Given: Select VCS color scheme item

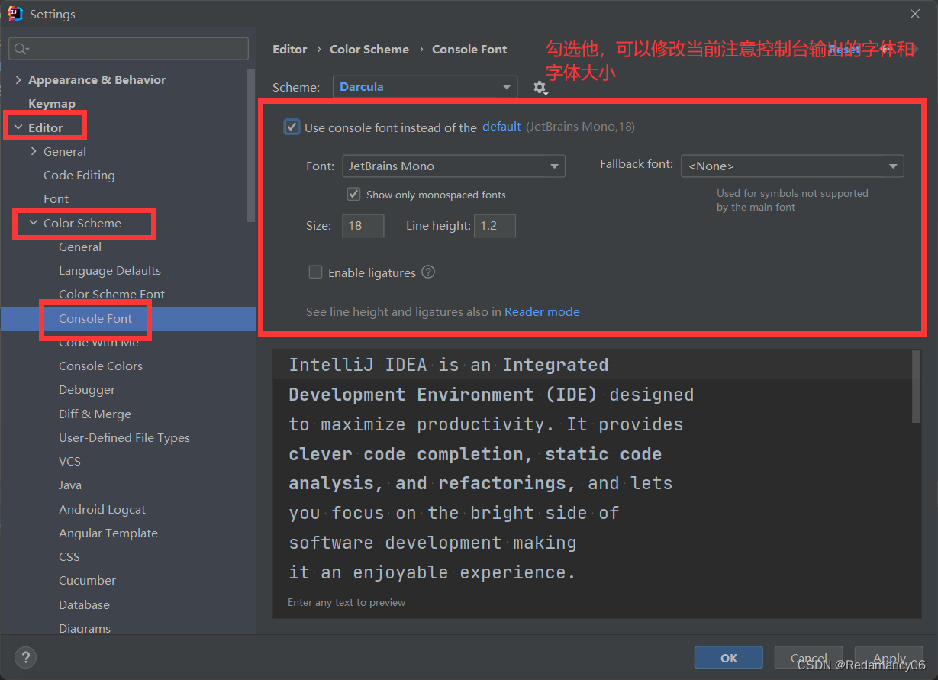Looking at the screenshot, I should (69, 461).
